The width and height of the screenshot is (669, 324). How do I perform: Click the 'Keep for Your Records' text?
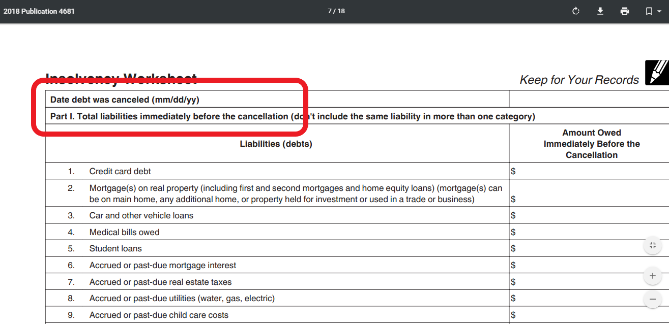(x=579, y=80)
